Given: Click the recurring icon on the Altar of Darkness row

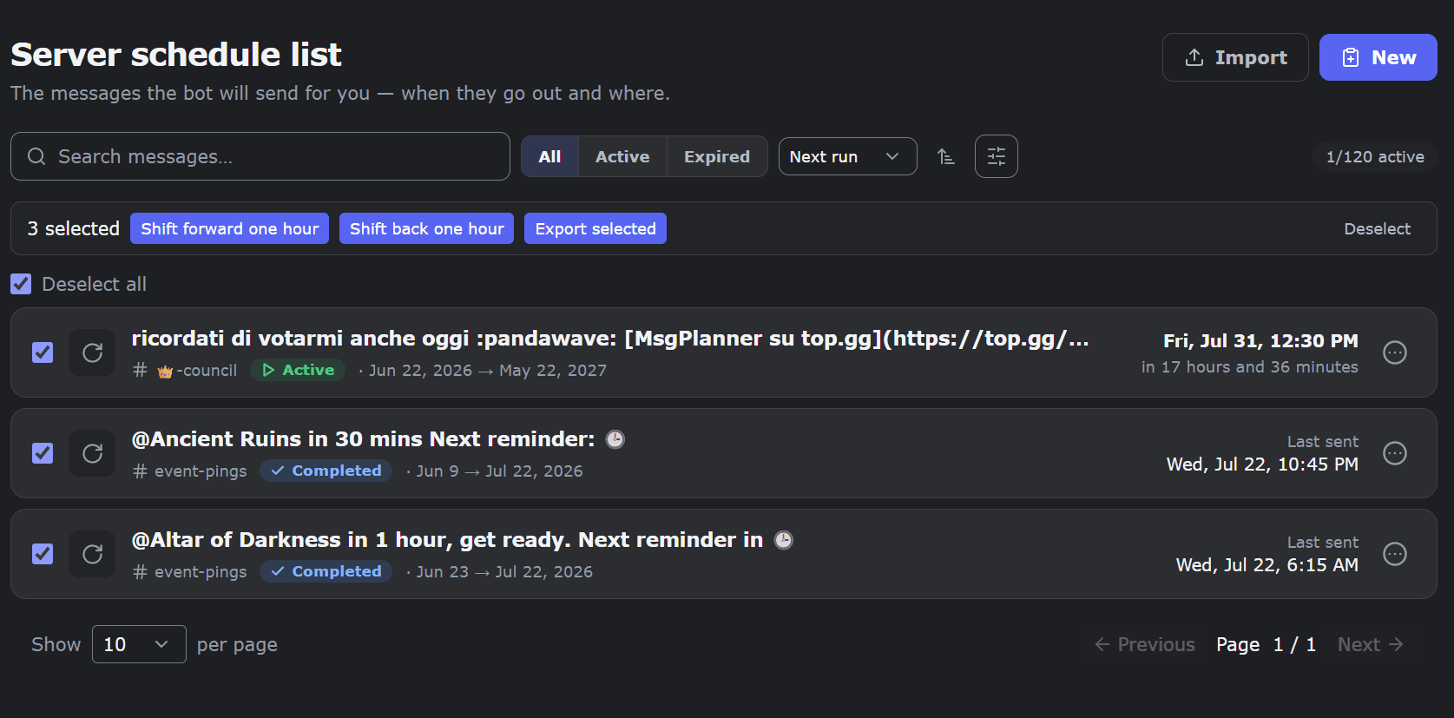Looking at the screenshot, I should tap(92, 554).
